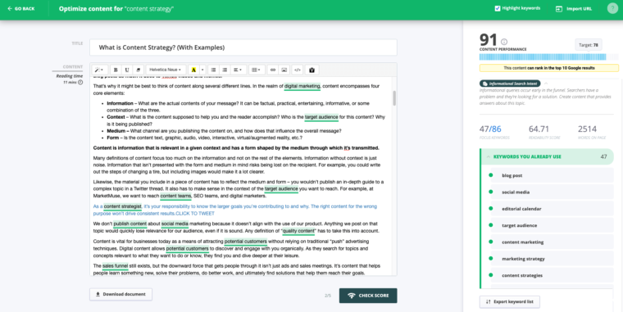Collapse the Informational Search Intent chevron
Screen dimensions: 623x312
click(546, 84)
